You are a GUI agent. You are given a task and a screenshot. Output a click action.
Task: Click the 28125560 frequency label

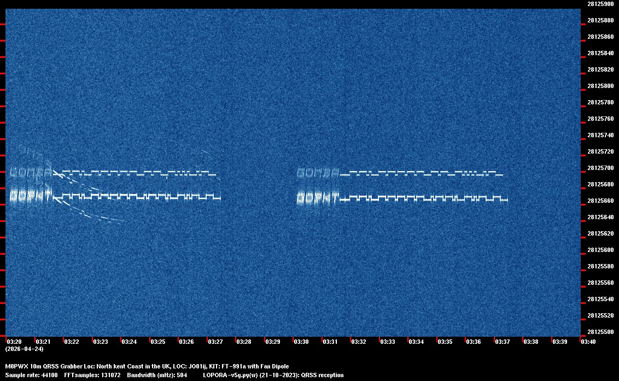pyautogui.click(x=600, y=283)
